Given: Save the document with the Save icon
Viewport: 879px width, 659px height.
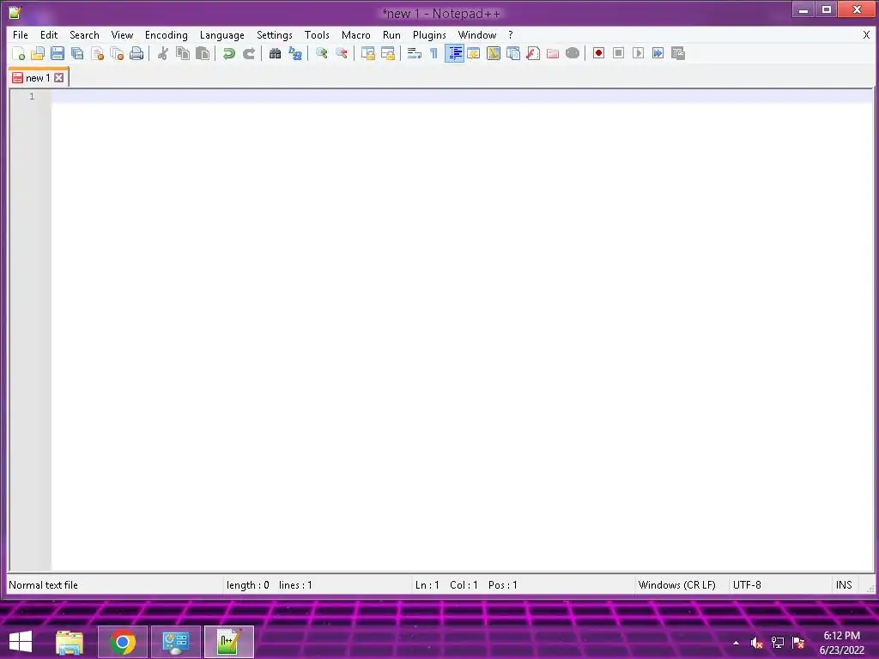Looking at the screenshot, I should click(58, 53).
